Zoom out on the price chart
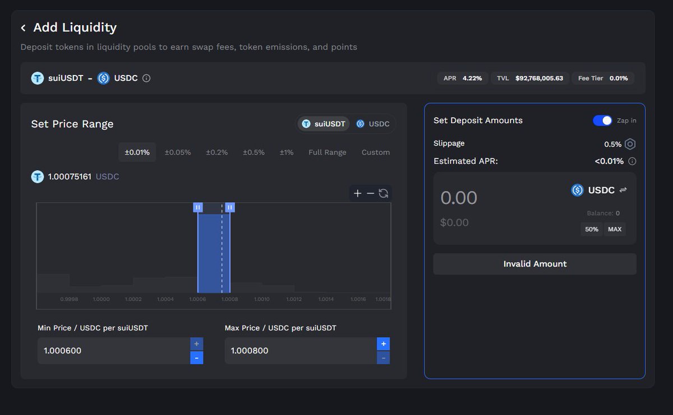Image resolution: width=673 pixels, height=415 pixels. coord(370,193)
